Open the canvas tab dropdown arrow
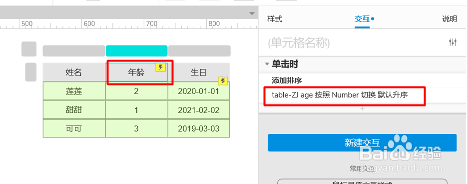Screen dimensions: 468x184 point(252,13)
